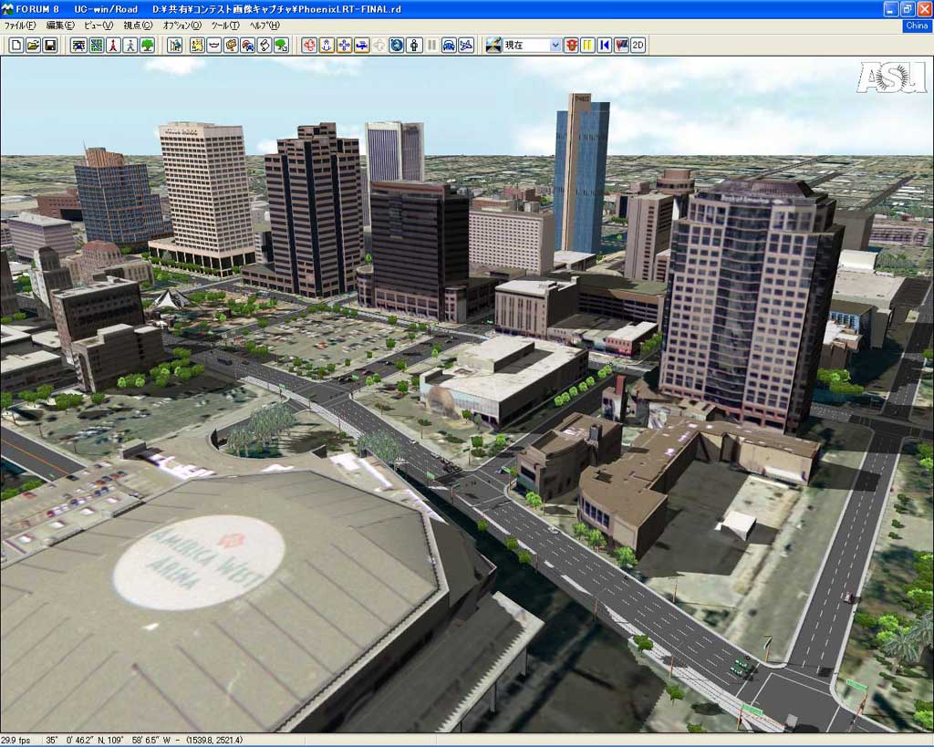Click the standing person walk view icon
This screenshot has width=934, height=747.
[414, 46]
